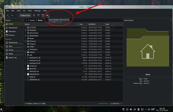Click the flavio home folder preview
This screenshot has height=112, width=173.
(x=148, y=47)
